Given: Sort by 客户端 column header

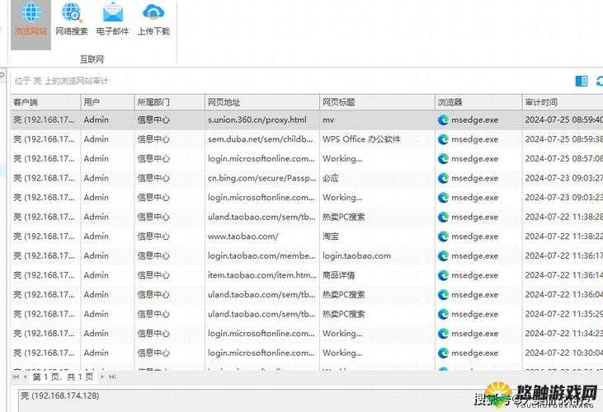Looking at the screenshot, I should point(45,102).
